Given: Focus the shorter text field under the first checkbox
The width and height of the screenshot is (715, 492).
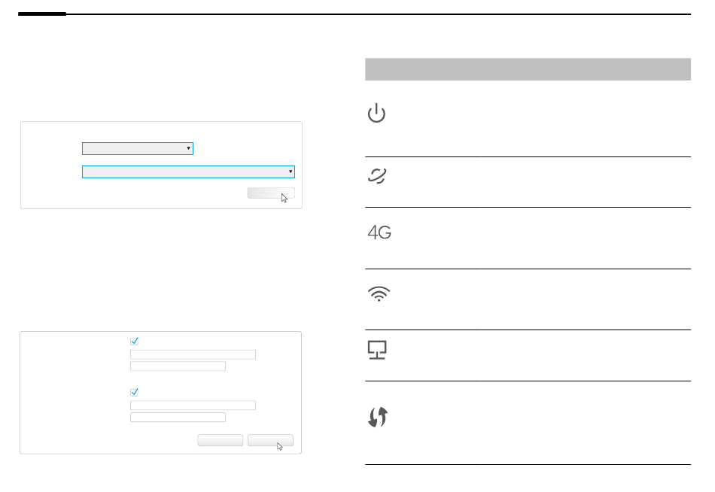Looking at the screenshot, I should (178, 366).
